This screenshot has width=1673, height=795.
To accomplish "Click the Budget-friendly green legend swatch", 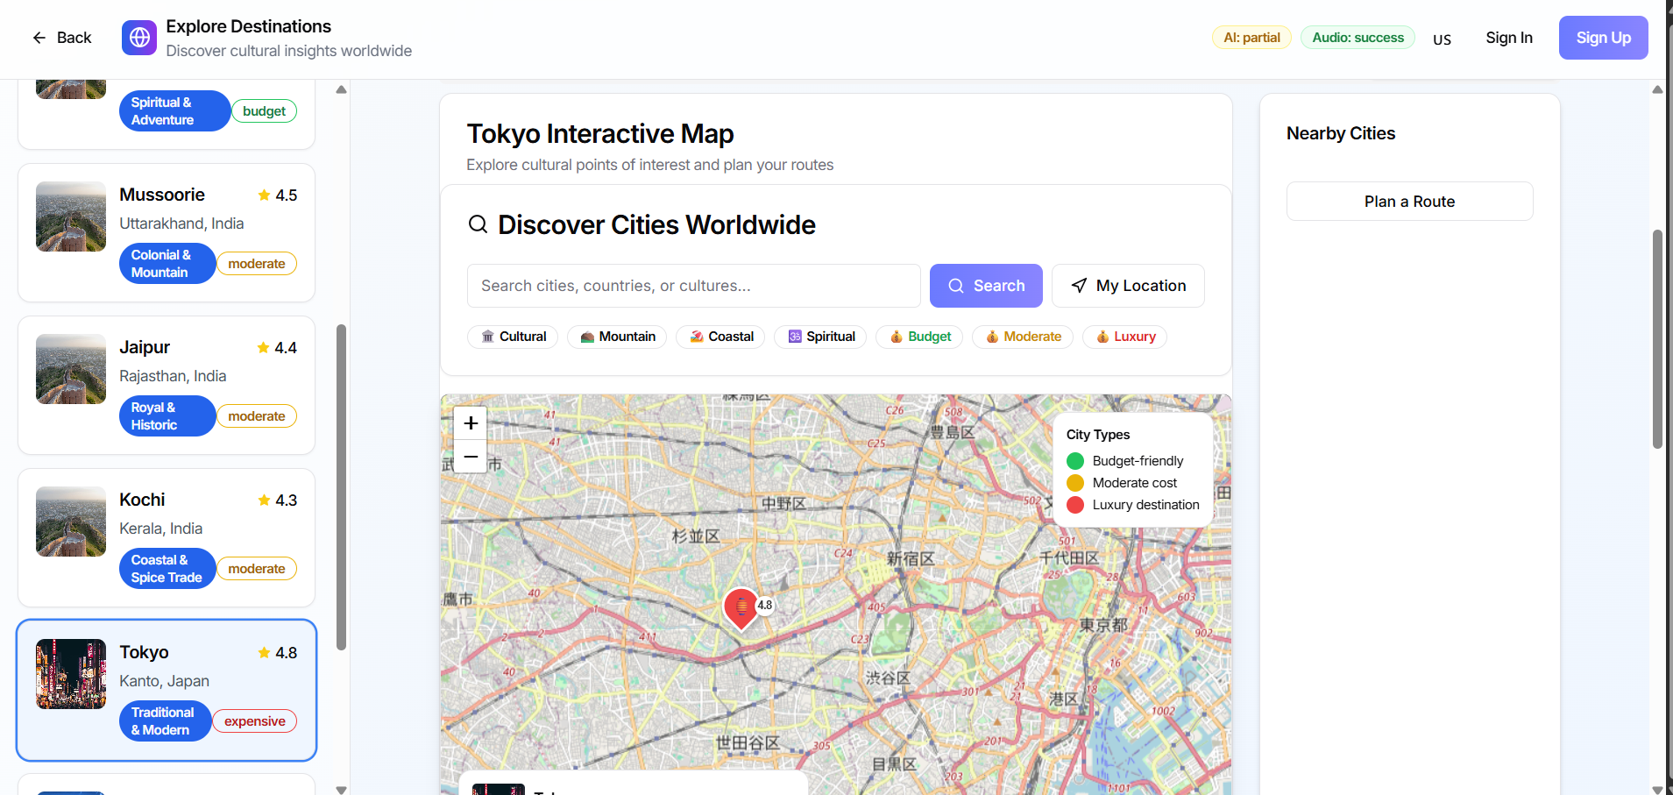I will tap(1075, 461).
